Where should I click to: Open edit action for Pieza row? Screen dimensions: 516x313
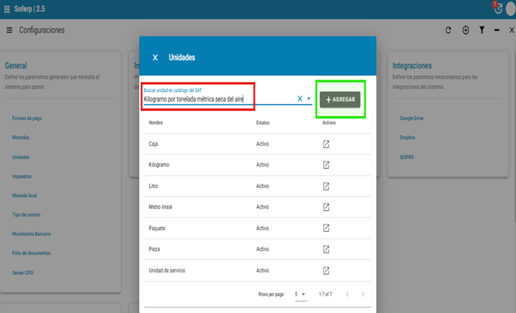[x=326, y=249]
